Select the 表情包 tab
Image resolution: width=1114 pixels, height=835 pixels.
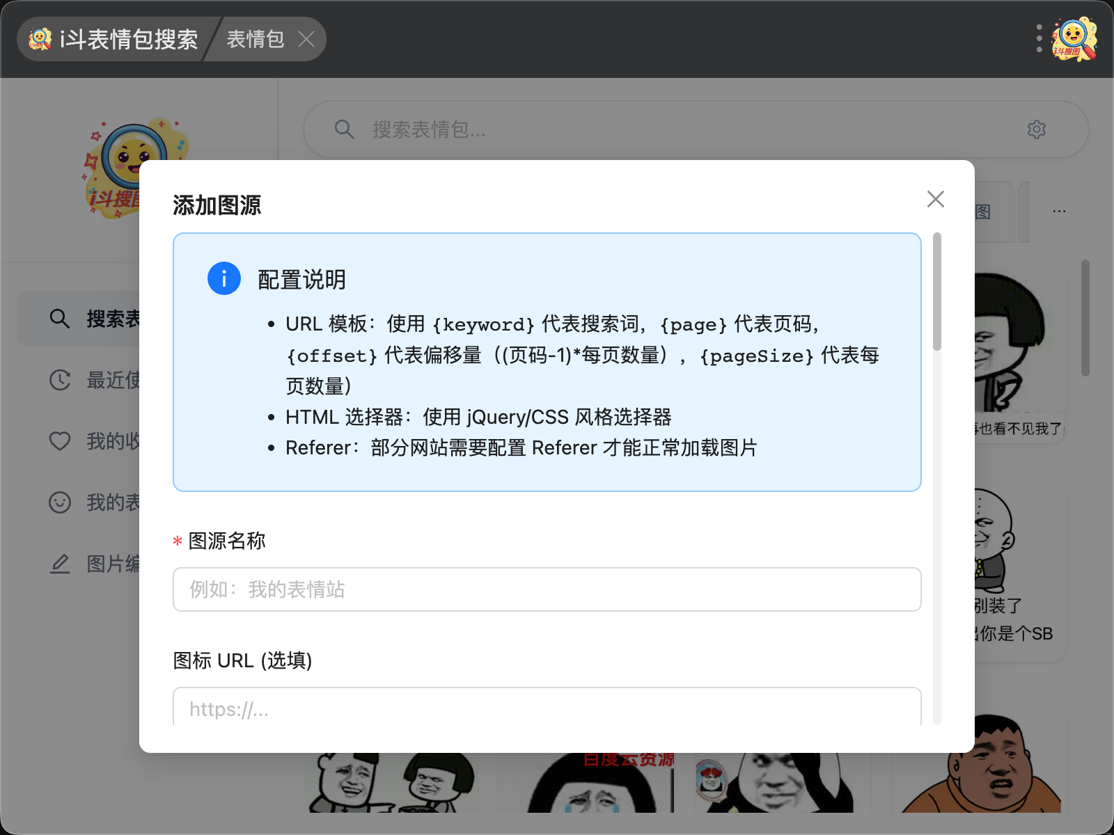(256, 39)
